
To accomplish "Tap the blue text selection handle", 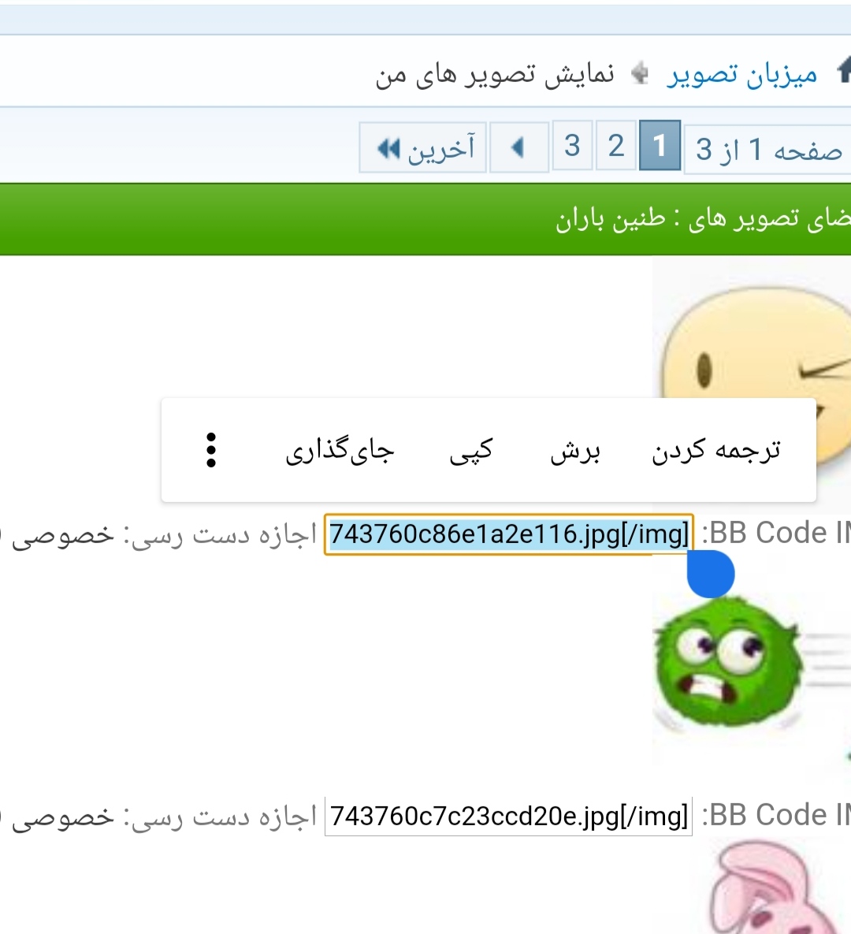I will [711, 574].
